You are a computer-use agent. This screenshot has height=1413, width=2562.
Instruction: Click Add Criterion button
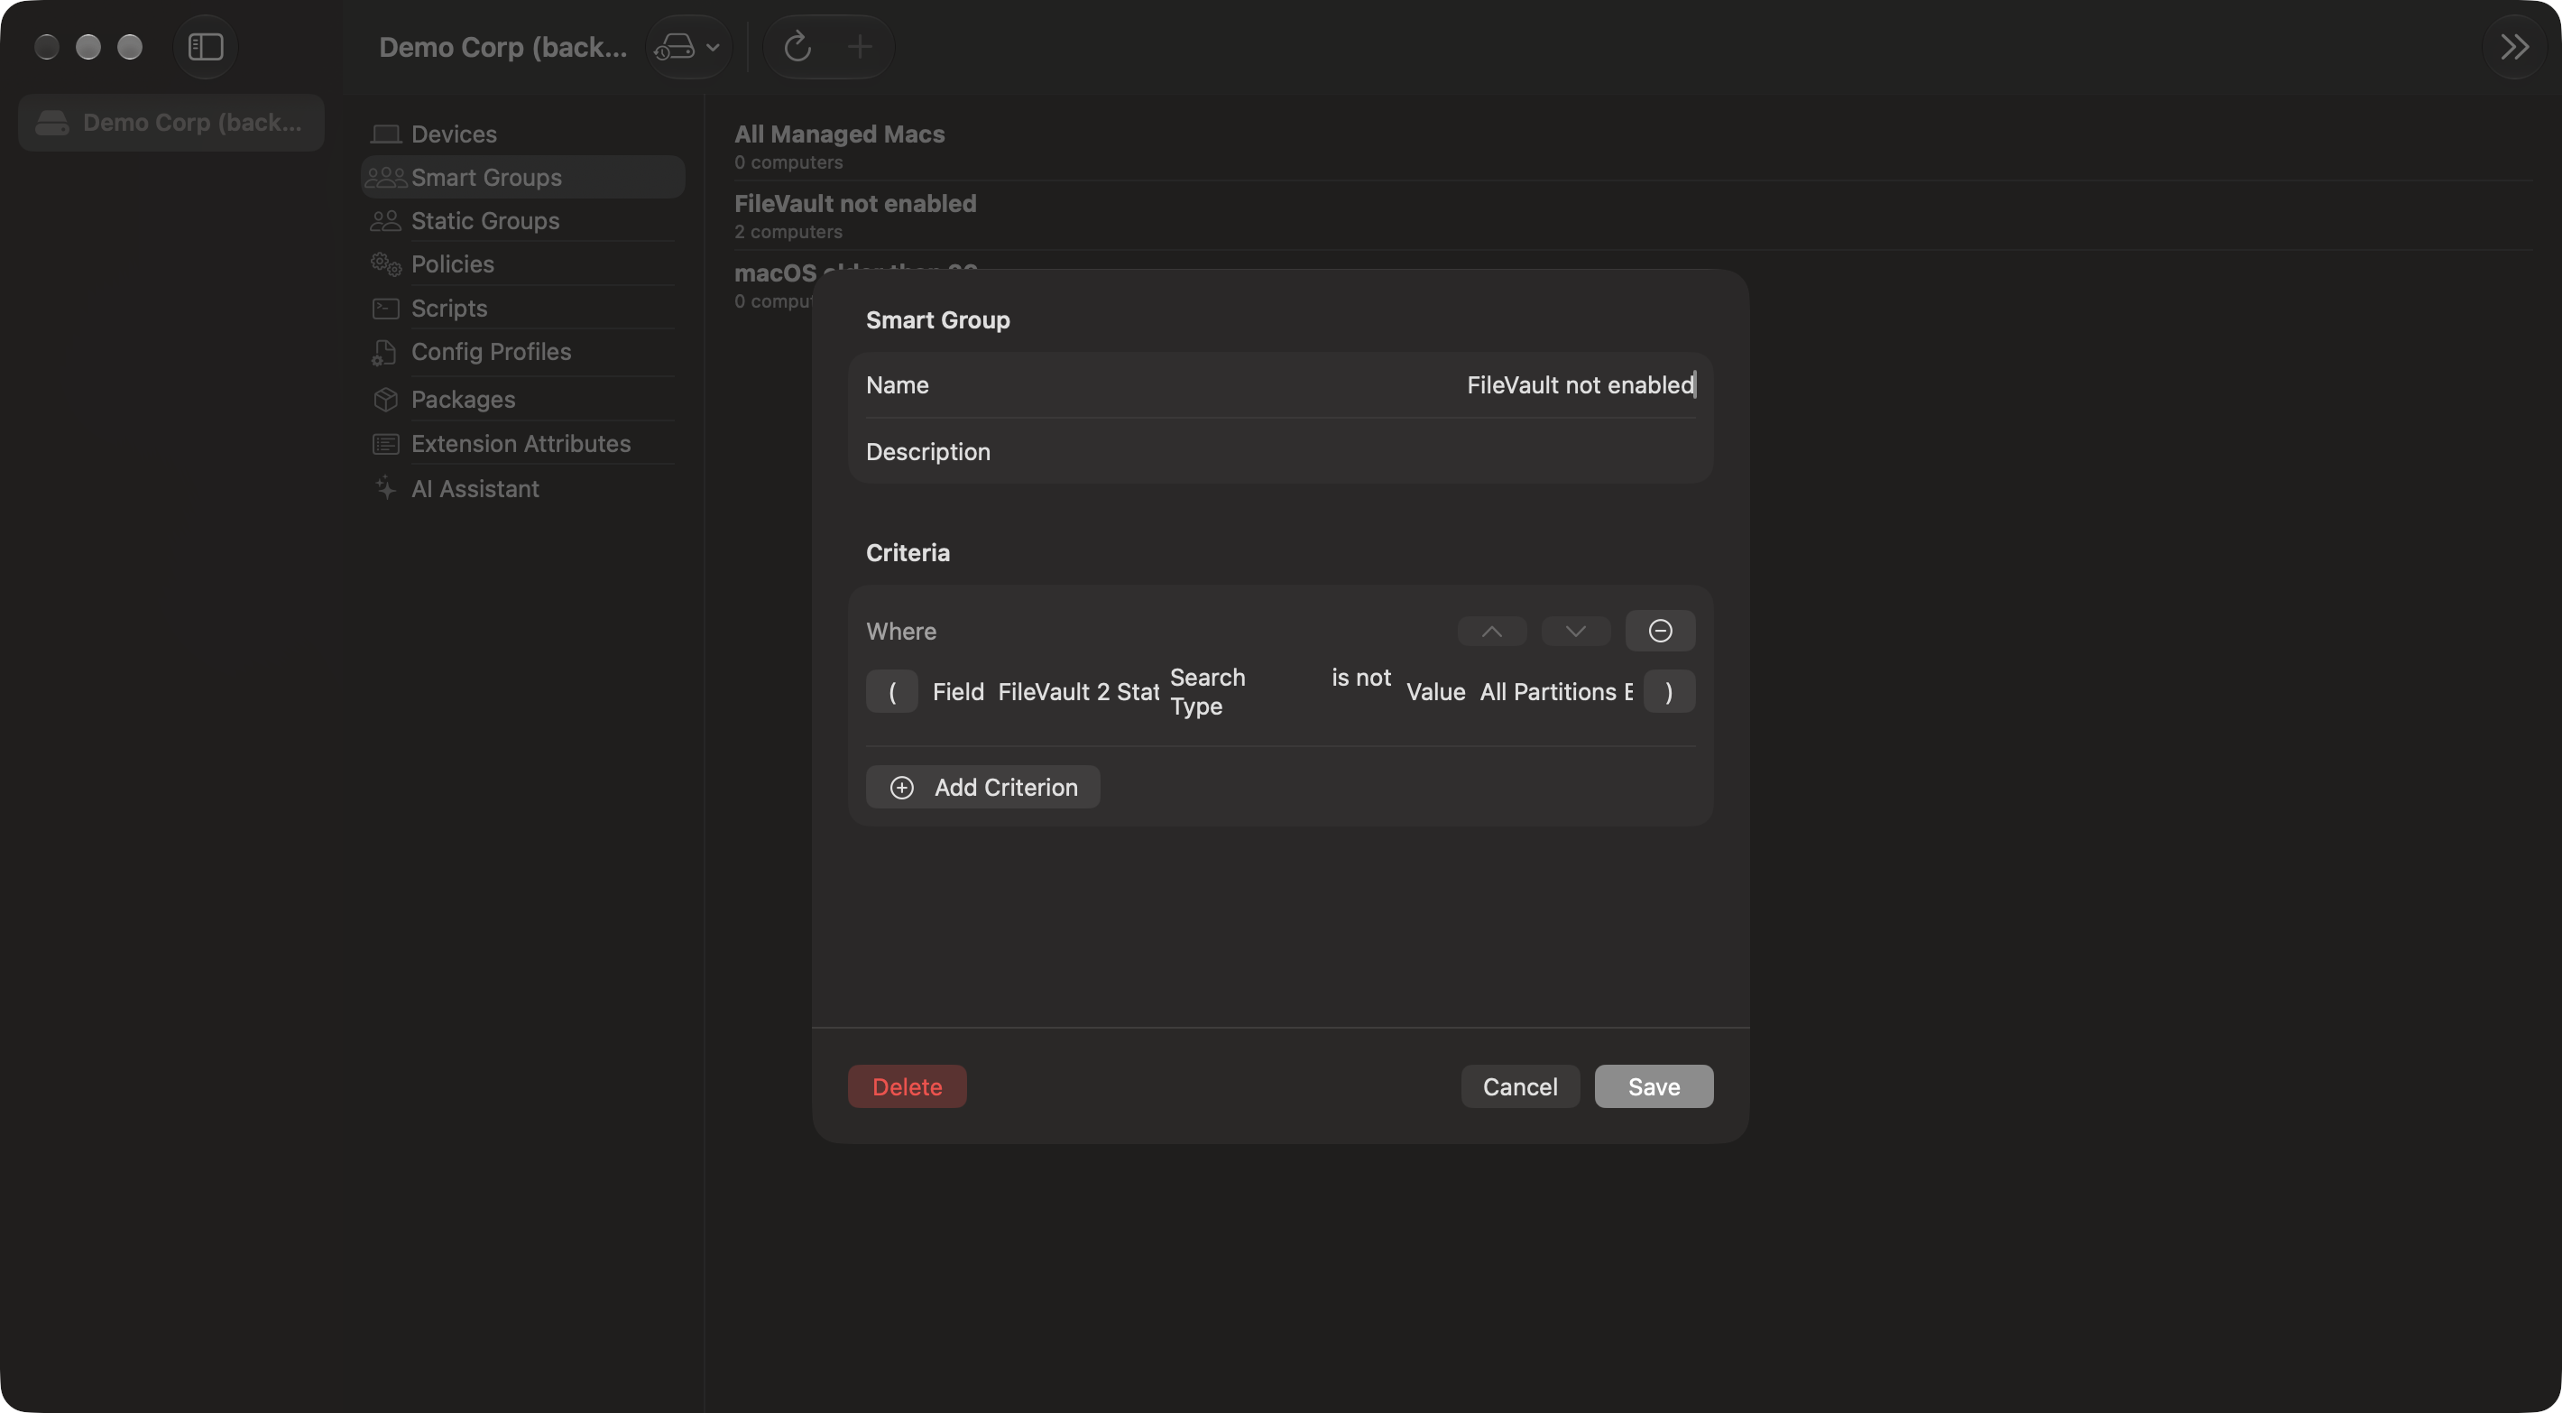point(982,787)
